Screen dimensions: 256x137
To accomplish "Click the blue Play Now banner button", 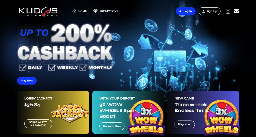I will click(27, 80).
